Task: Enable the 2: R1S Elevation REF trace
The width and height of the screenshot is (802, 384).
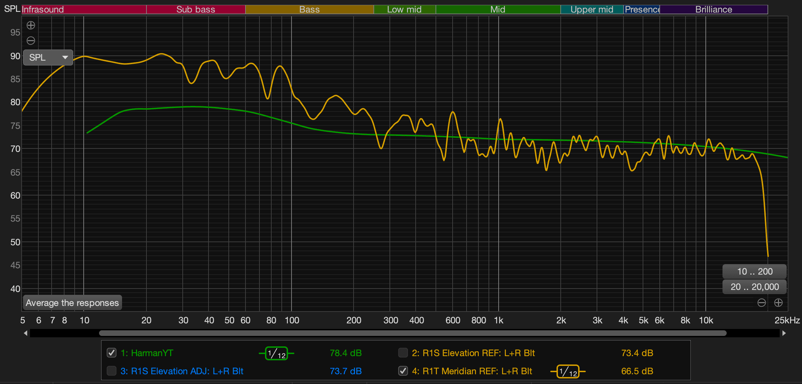Action: tap(403, 353)
